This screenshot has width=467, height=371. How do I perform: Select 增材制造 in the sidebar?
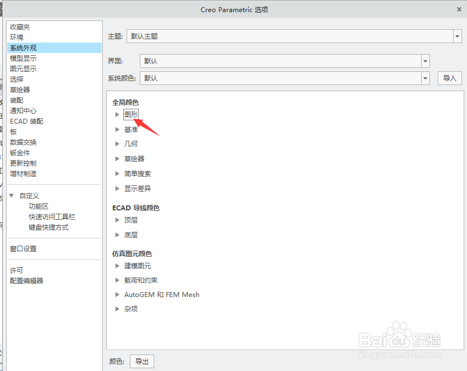click(x=23, y=174)
